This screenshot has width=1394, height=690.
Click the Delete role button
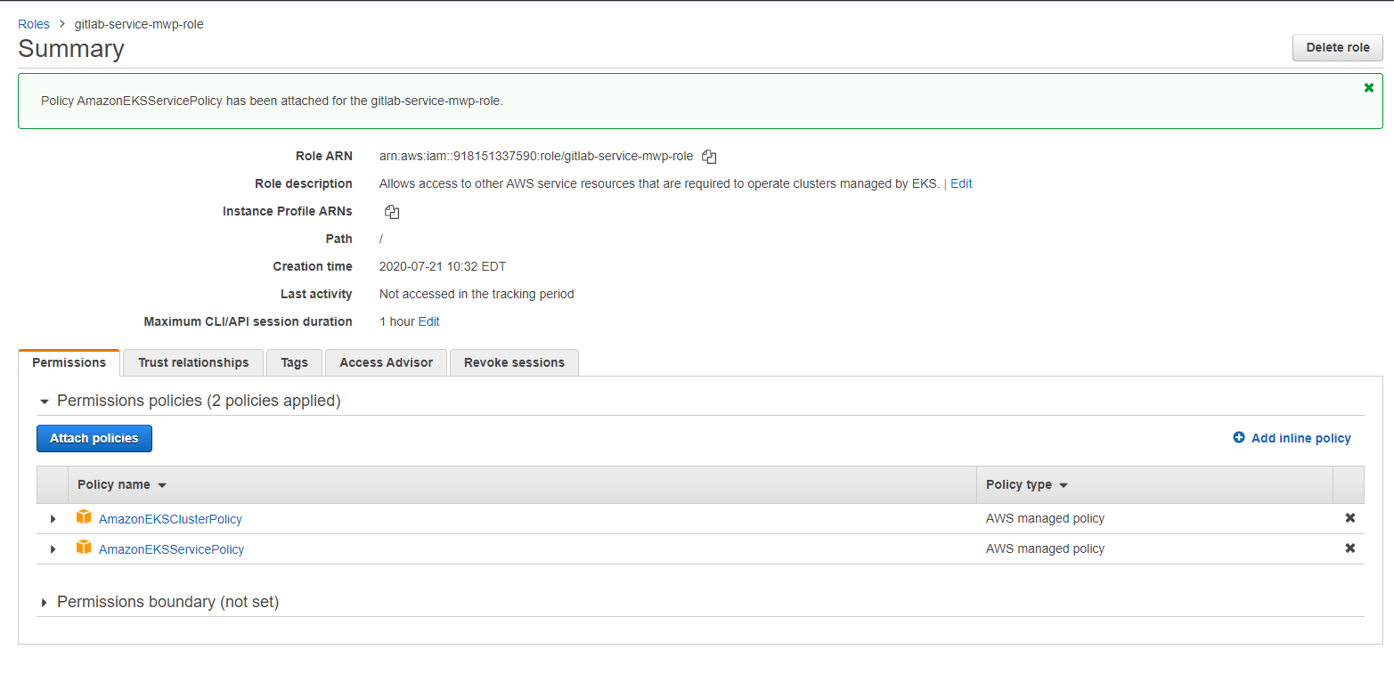pos(1338,47)
